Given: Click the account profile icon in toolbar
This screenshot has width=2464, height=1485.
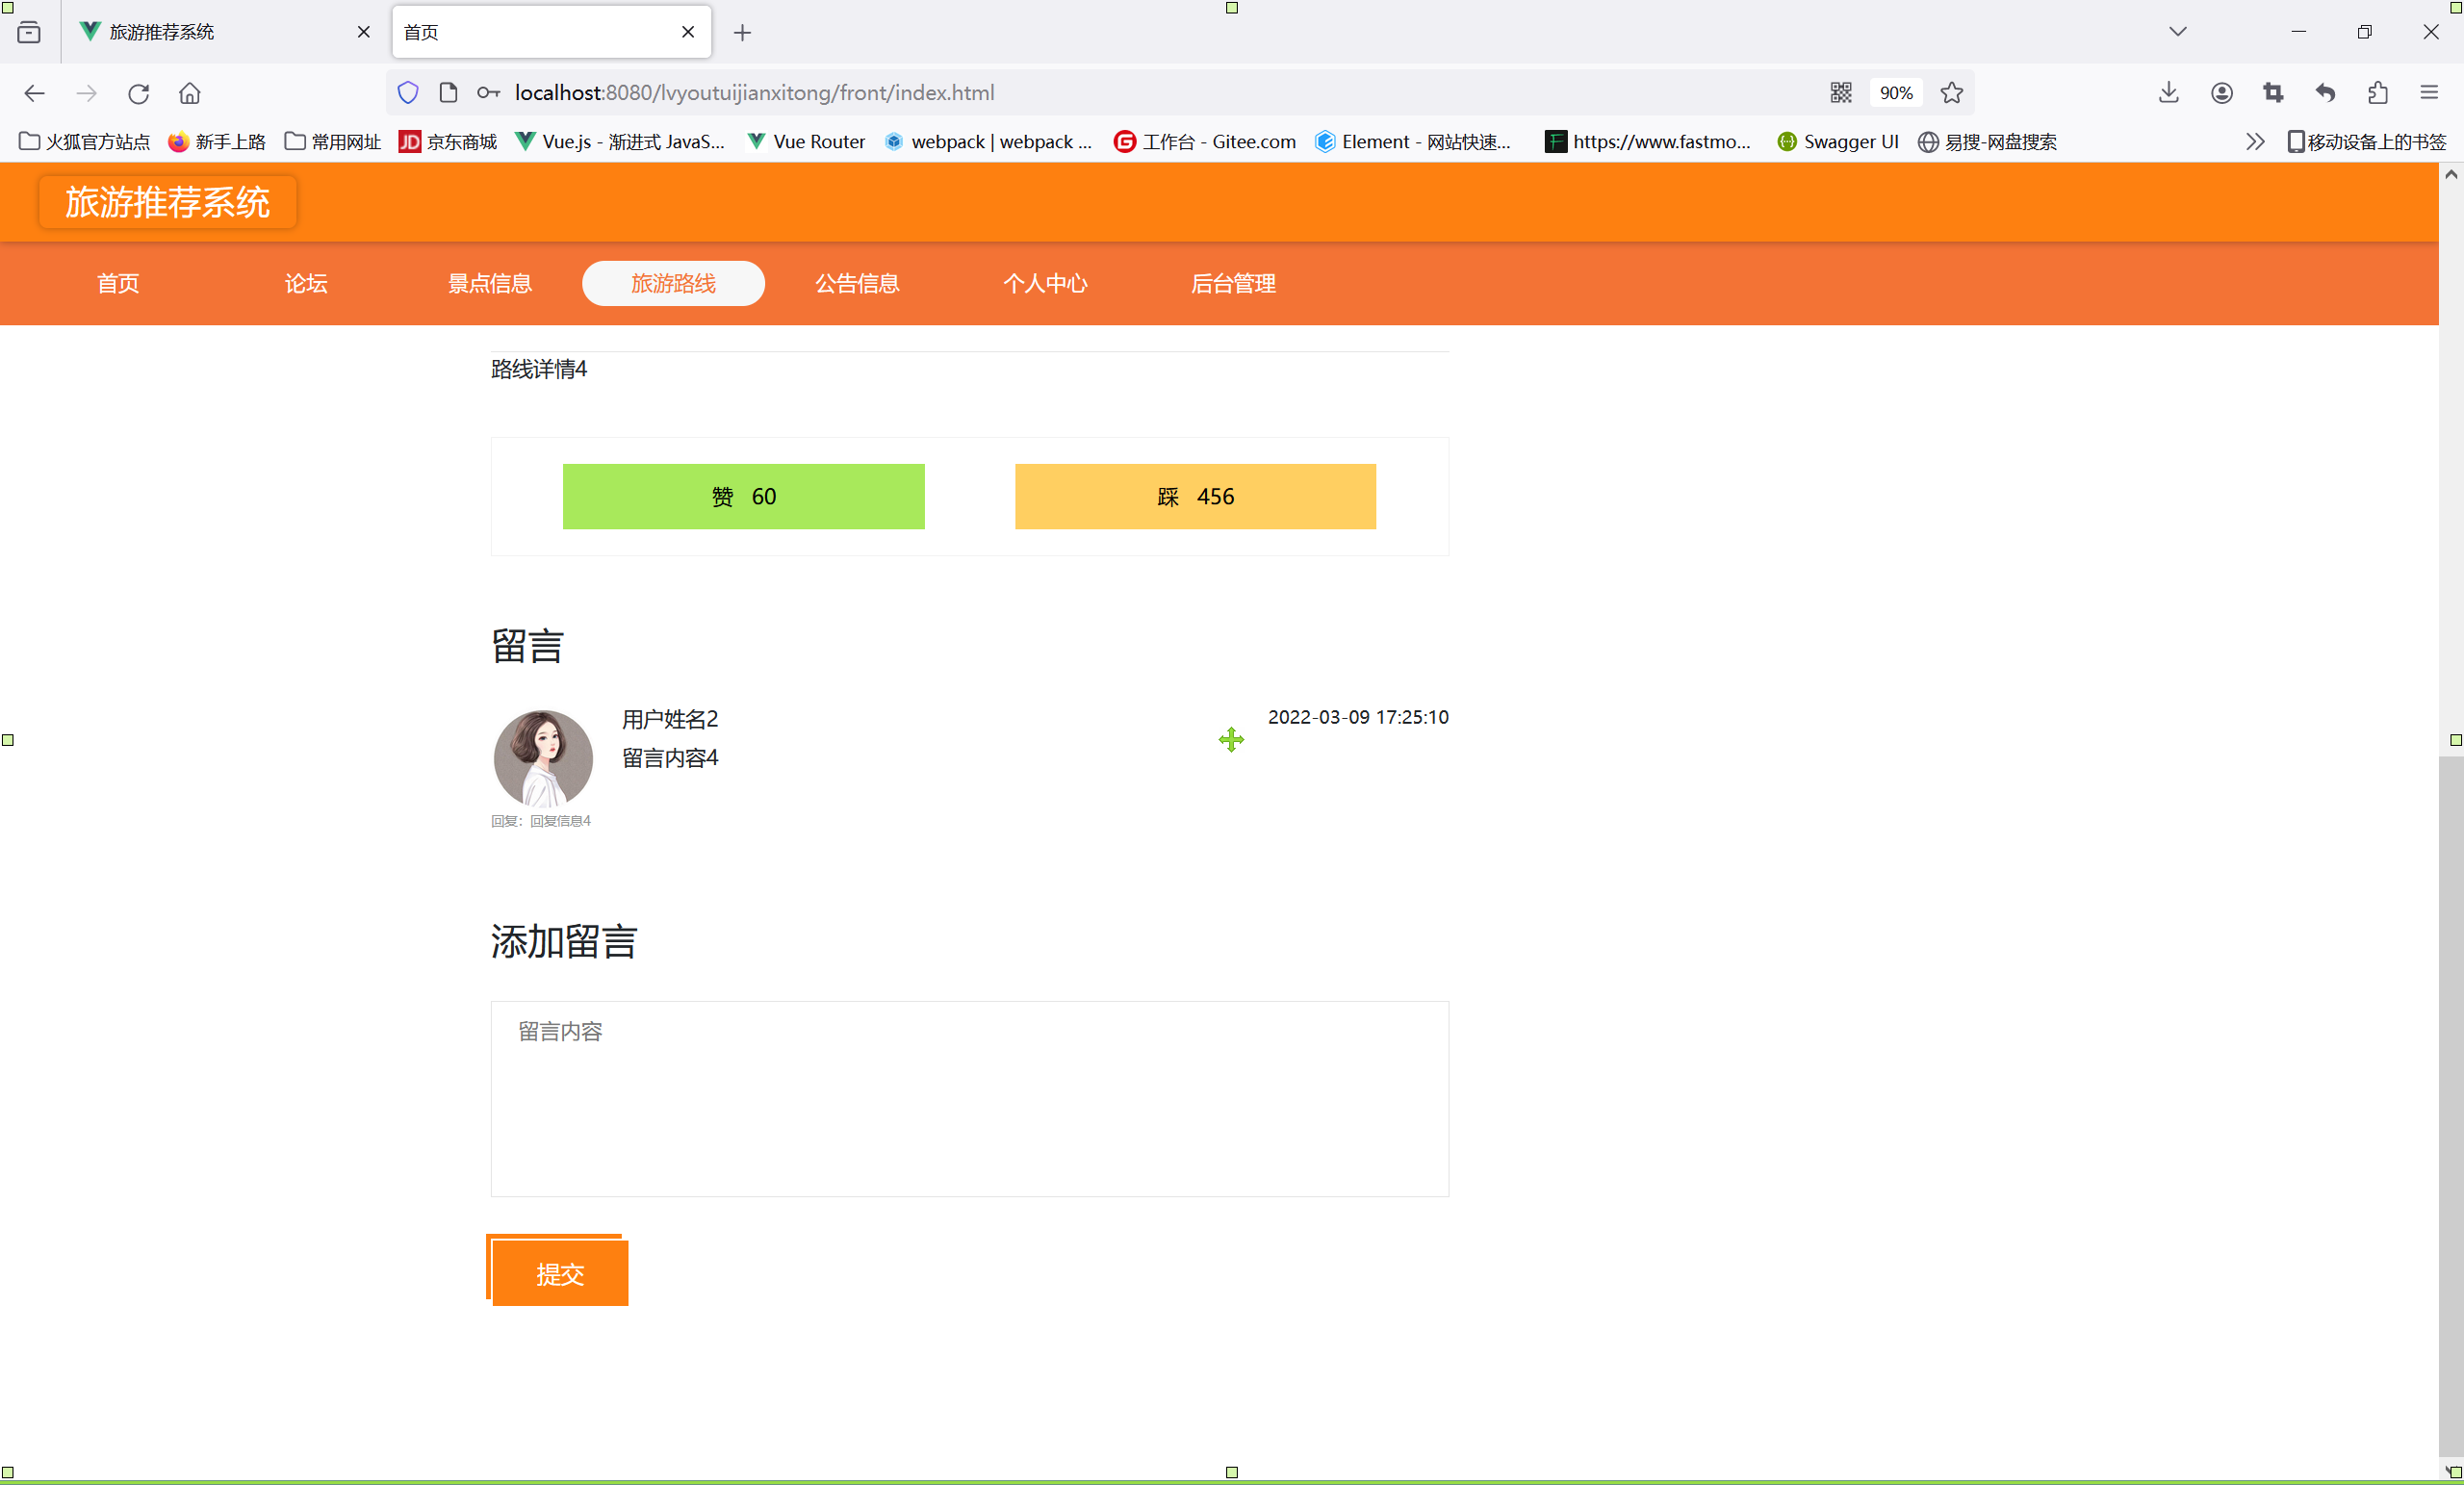Looking at the screenshot, I should pyautogui.click(x=2221, y=93).
